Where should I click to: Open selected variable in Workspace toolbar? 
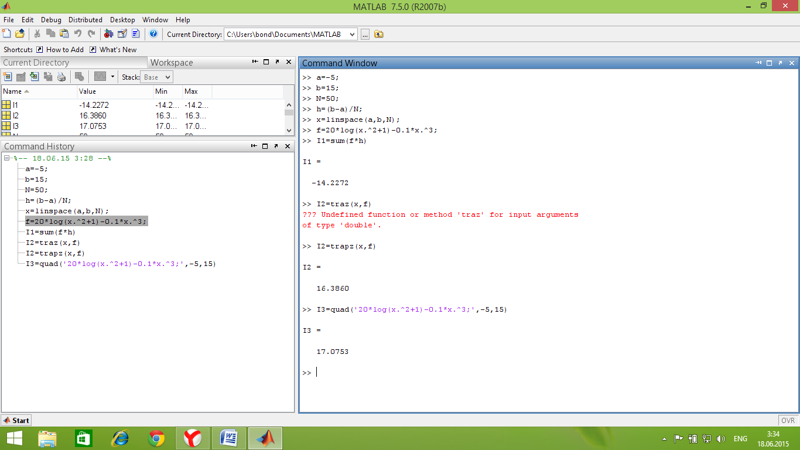21,77
